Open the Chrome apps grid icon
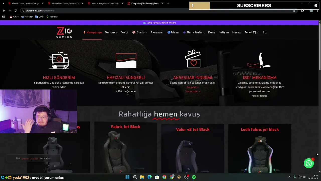Viewport: 321px width, 181px height. tap(3, 17)
